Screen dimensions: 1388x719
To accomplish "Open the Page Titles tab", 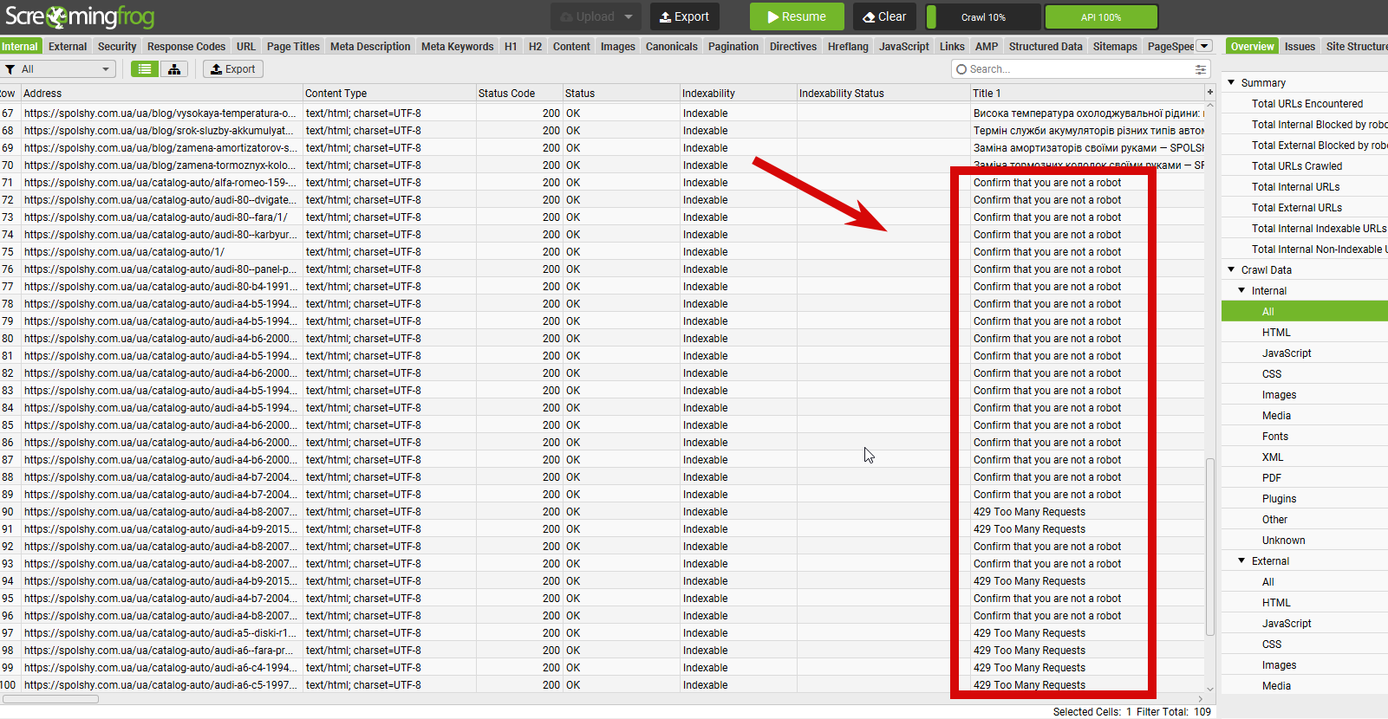I will (x=293, y=47).
